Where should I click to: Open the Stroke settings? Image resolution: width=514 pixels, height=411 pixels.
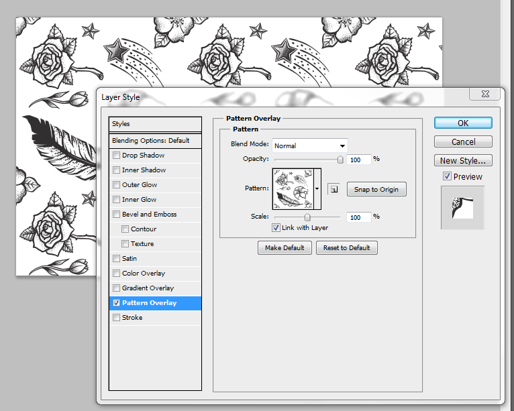click(132, 317)
